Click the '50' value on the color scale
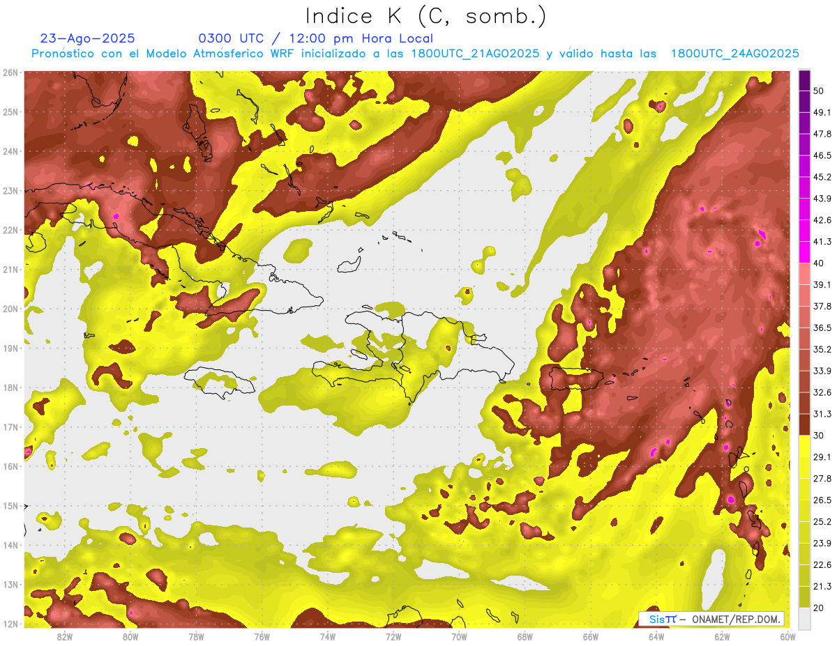 (819, 91)
